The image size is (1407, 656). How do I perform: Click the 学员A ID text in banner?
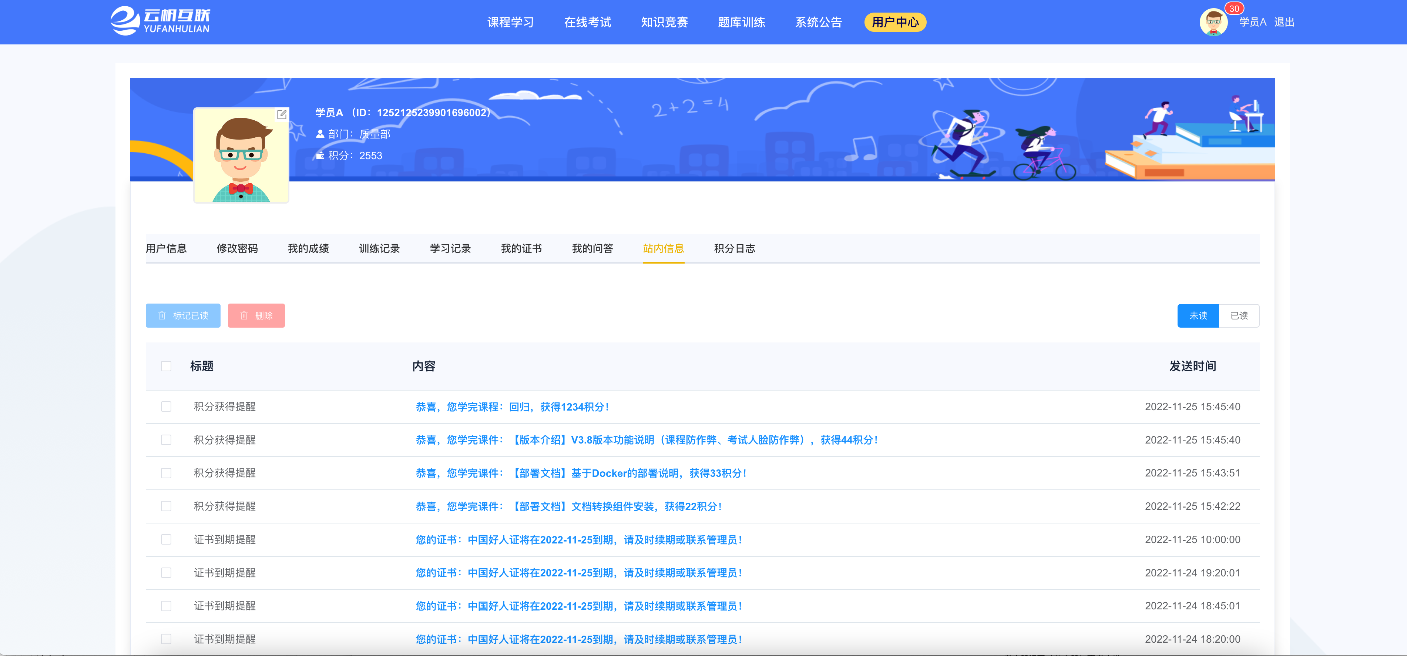403,113
